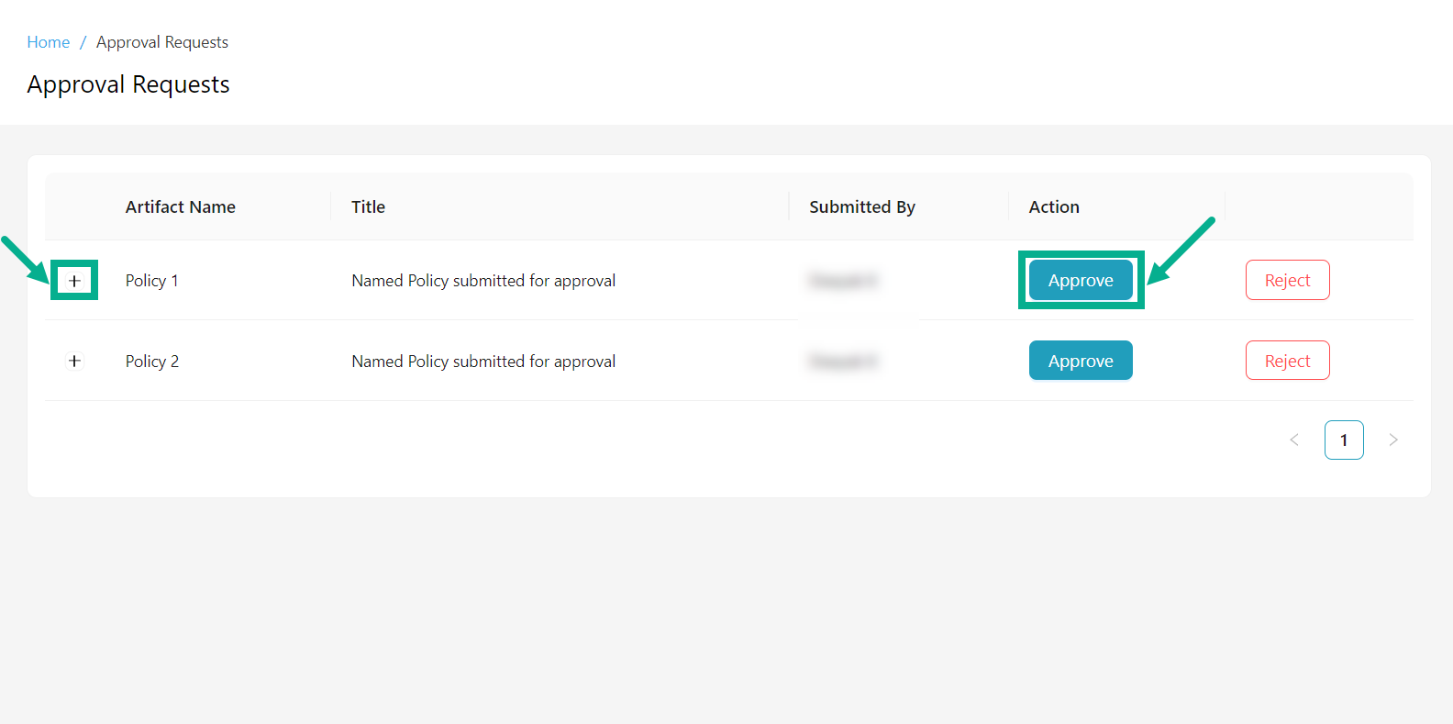
Task: Click the Artifact Name column header
Action: tap(180, 206)
